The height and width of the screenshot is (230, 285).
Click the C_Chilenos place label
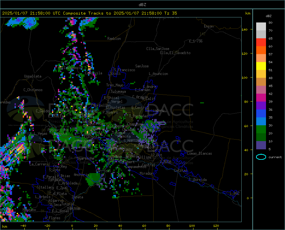[x=33, y=90]
